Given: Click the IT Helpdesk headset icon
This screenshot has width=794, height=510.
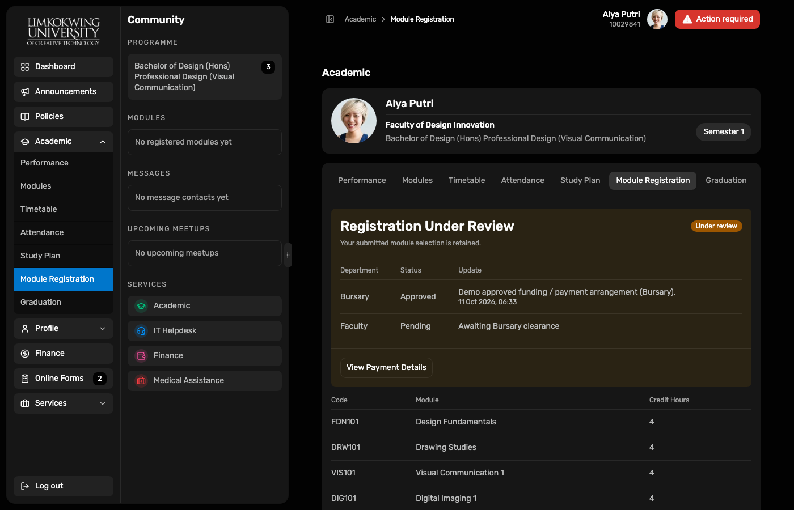Looking at the screenshot, I should (141, 331).
